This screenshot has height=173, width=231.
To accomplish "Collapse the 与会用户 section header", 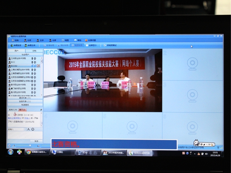I will (x=25, y=55).
